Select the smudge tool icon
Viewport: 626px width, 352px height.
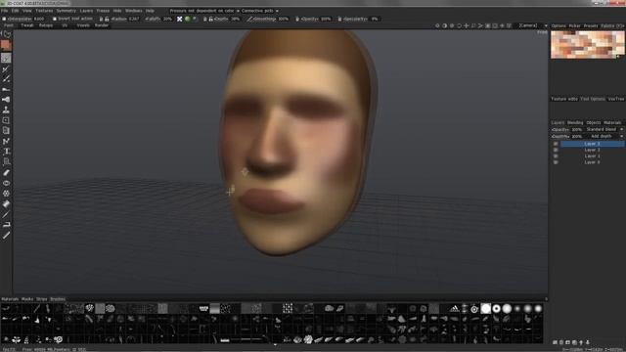pyautogui.click(x=6, y=89)
